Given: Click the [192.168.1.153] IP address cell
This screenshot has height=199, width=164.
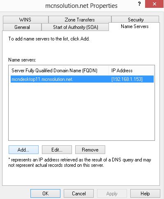Looking at the screenshot, I should pos(127,79).
